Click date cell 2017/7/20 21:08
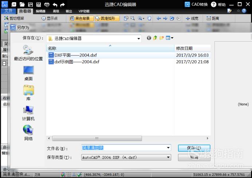This screenshot has width=252, height=178. click(x=192, y=62)
